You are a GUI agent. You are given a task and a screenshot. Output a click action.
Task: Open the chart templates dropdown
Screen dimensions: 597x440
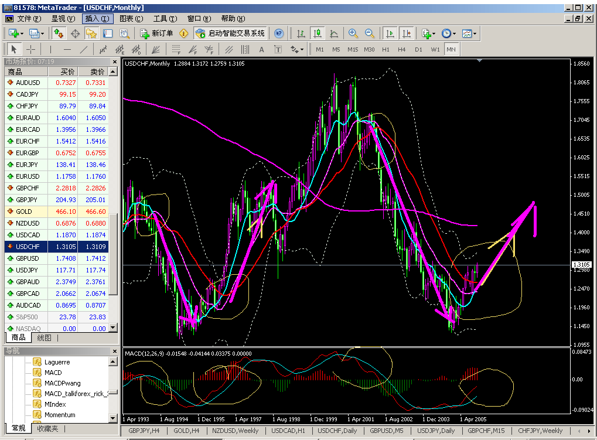coord(469,34)
